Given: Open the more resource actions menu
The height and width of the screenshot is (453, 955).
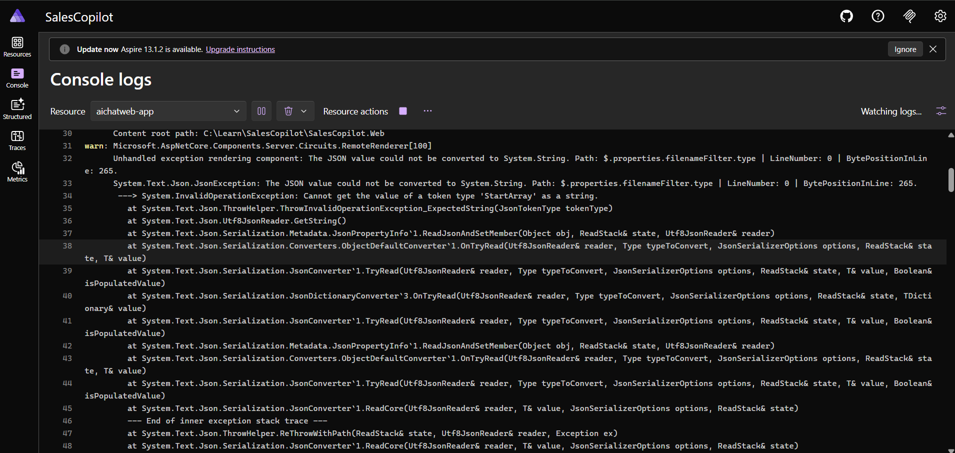Looking at the screenshot, I should click(427, 111).
